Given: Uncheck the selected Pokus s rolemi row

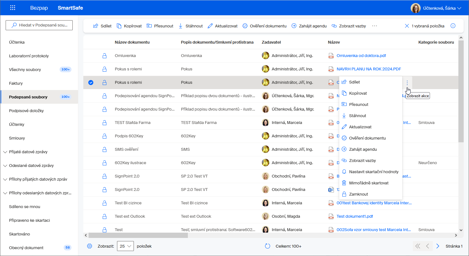Looking at the screenshot, I should pyautogui.click(x=91, y=83).
